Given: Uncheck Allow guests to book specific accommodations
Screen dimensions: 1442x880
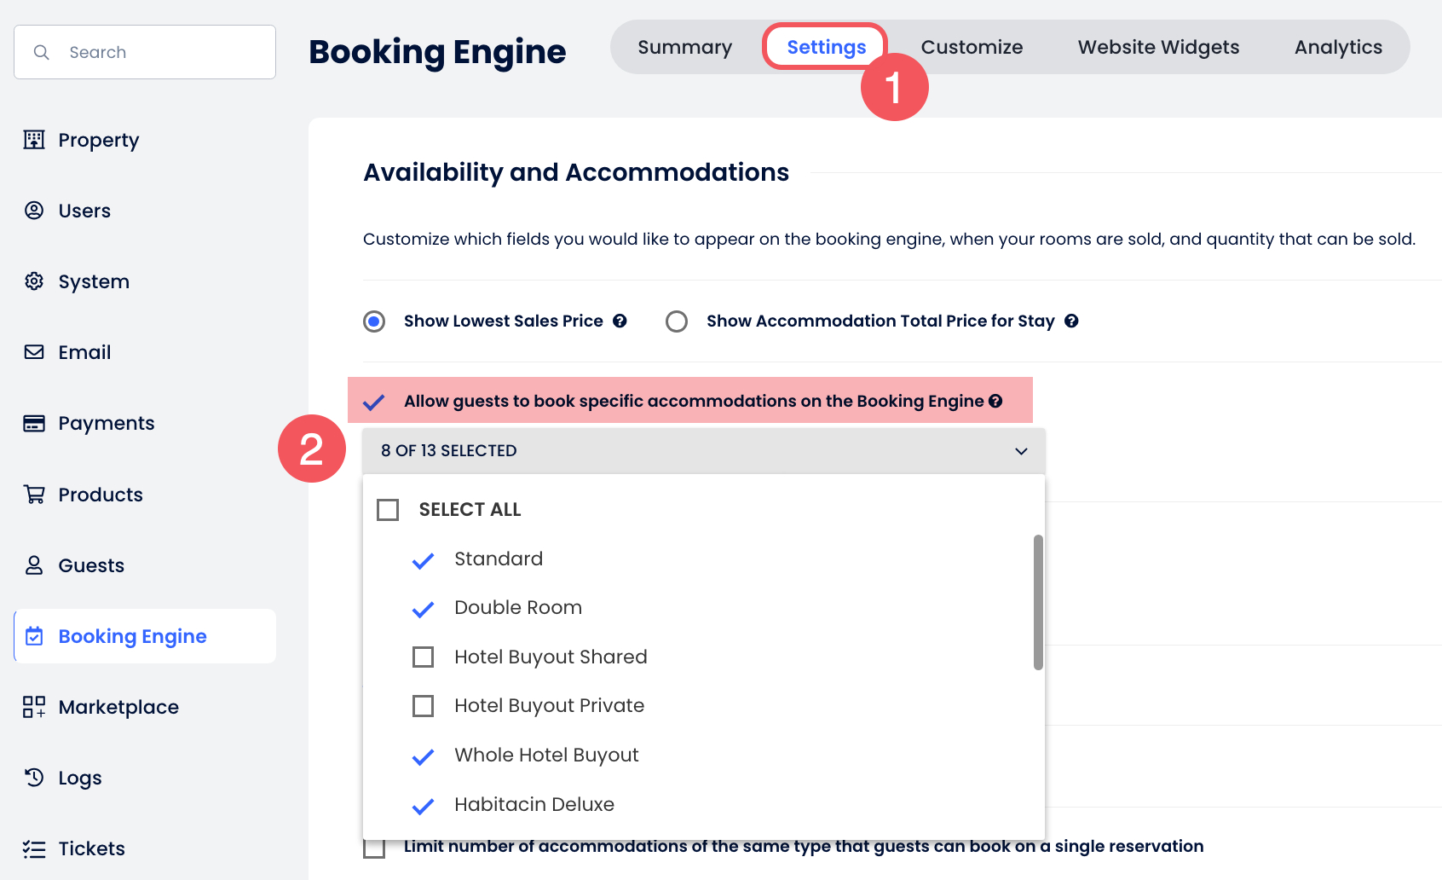Looking at the screenshot, I should point(374,402).
